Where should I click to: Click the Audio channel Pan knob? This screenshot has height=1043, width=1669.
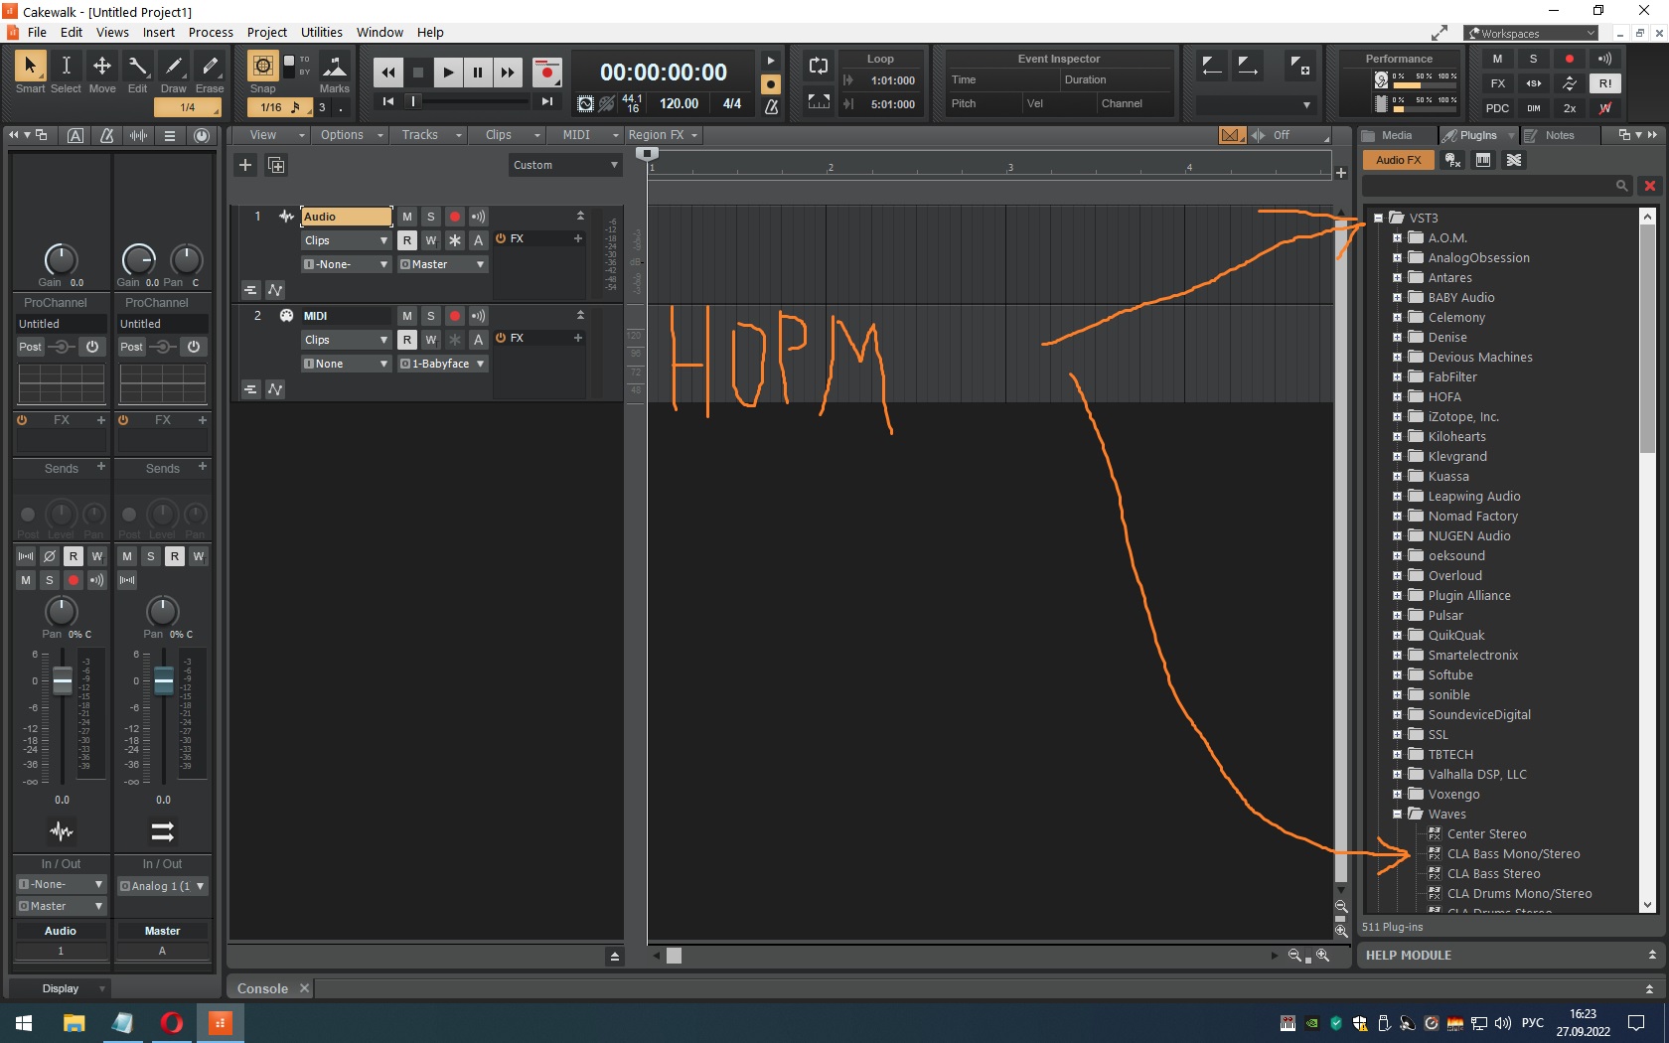(x=62, y=610)
